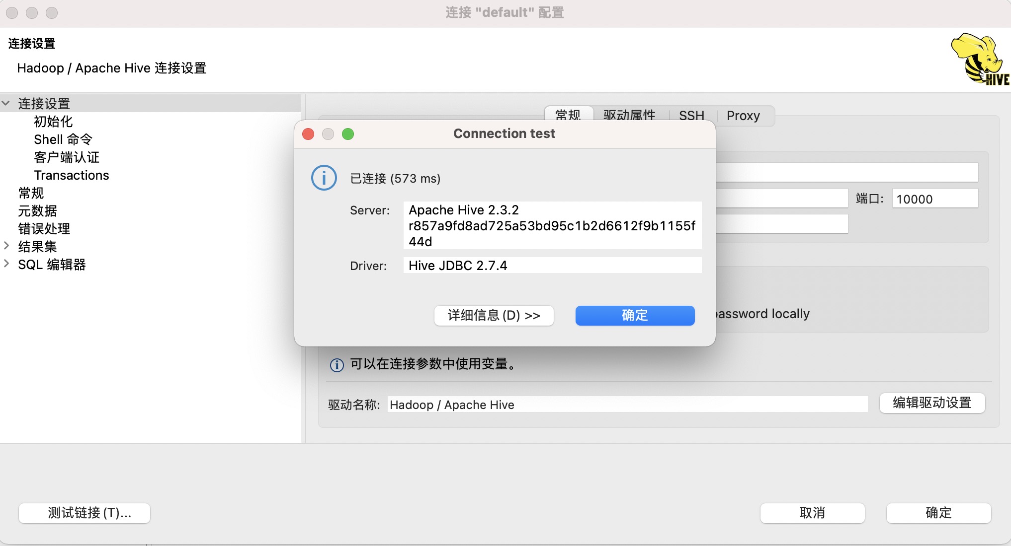Expand the SQL 编辑器 tree node
The width and height of the screenshot is (1011, 546).
tap(6, 264)
